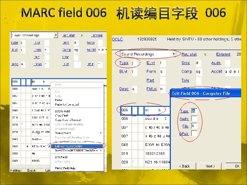Click Part link in right screenshot
247x185 pixels.
(x=150, y=80)
